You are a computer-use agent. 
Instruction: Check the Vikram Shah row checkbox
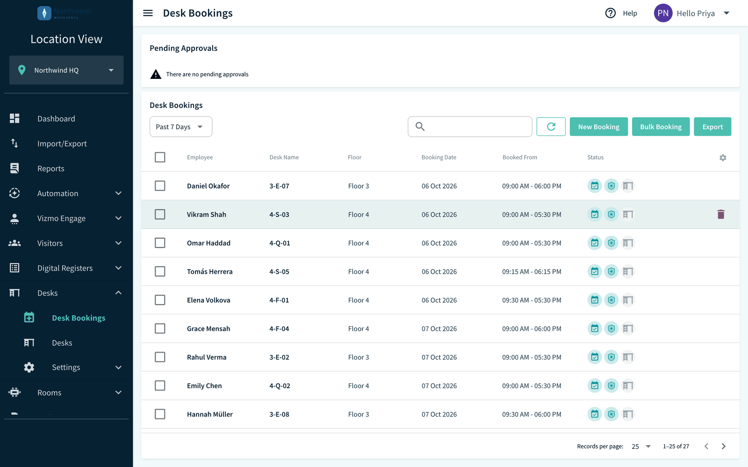(x=160, y=214)
